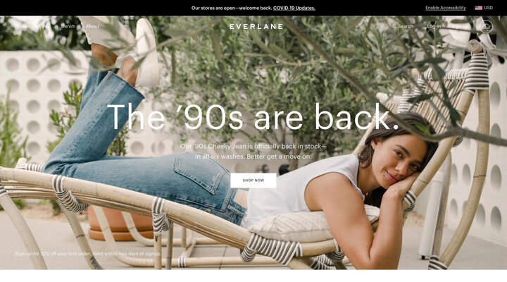The height and width of the screenshot is (282, 507).
Task: Click 'The '90s are back.' headline
Action: [254, 116]
